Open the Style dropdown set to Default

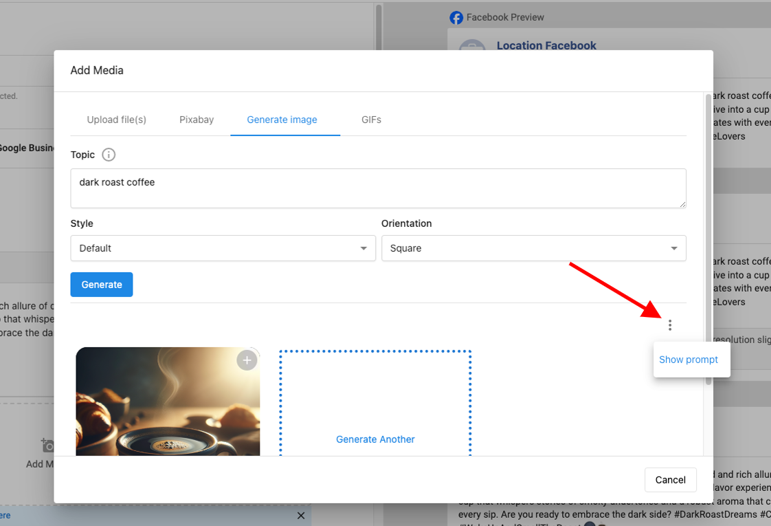pyautogui.click(x=223, y=248)
